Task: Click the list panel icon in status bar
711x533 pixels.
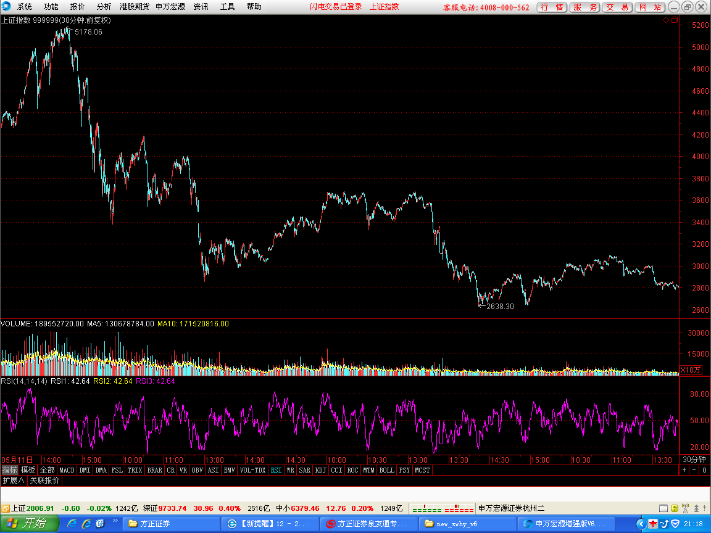Action: (x=663, y=508)
